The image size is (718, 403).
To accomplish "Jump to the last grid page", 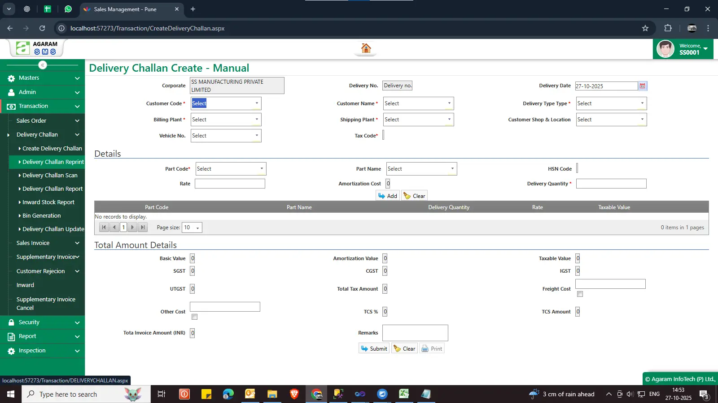I will (x=143, y=227).
